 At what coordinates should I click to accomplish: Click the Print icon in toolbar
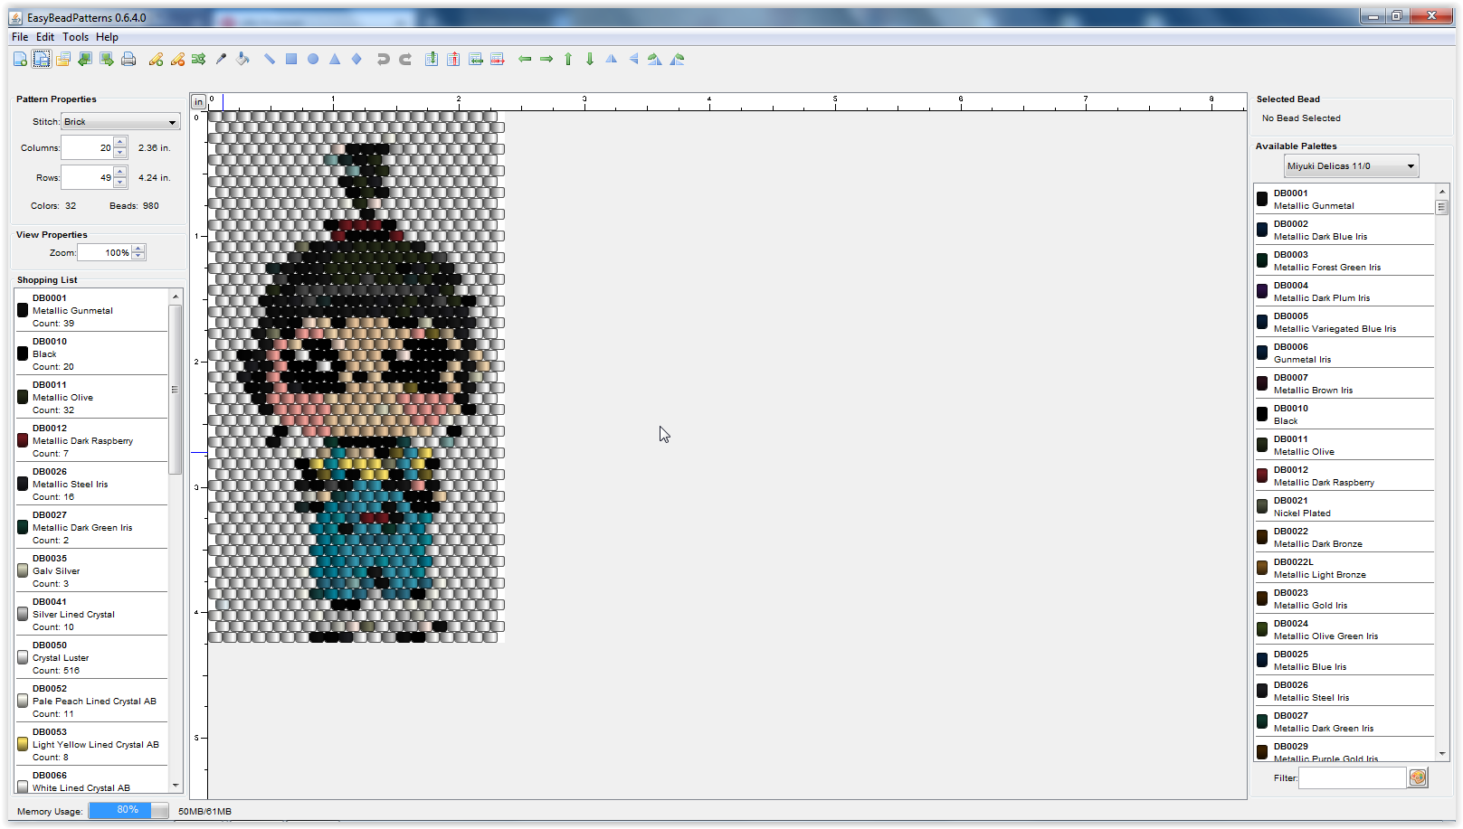(128, 59)
